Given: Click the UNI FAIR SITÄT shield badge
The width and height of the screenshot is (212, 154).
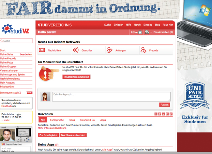Looking at the screenshot, I should 195,95.
